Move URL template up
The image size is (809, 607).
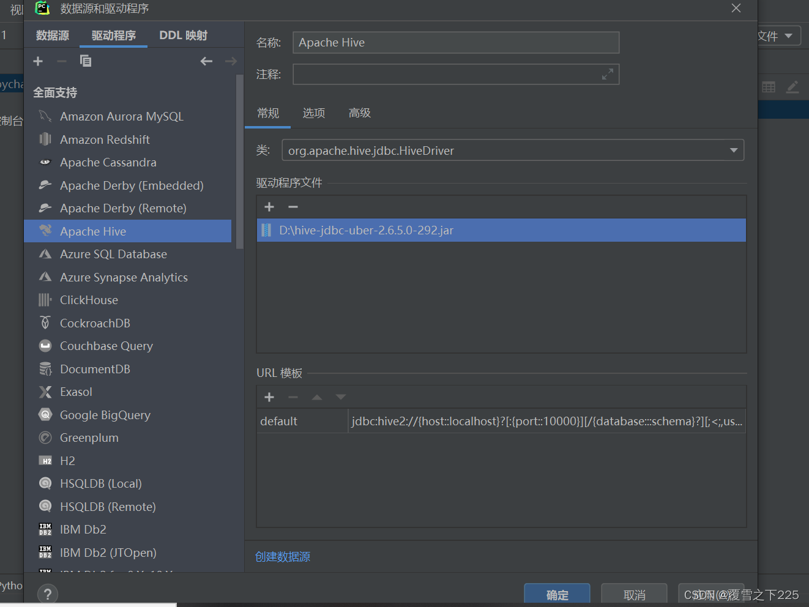click(317, 398)
